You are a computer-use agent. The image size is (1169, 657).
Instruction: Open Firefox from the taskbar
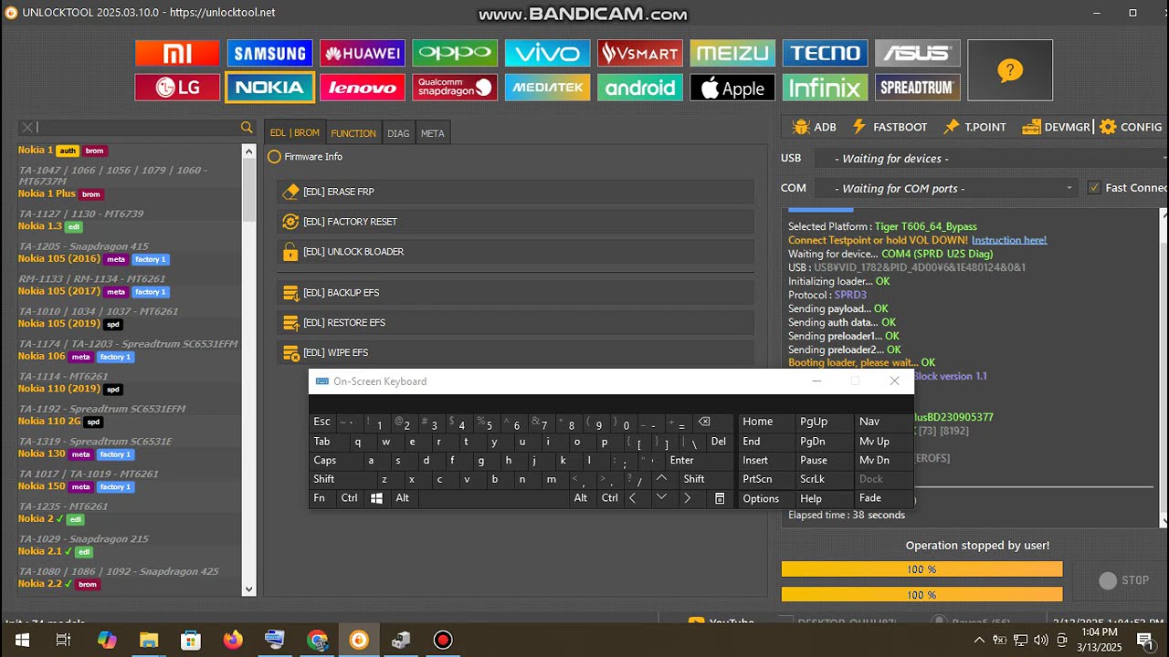coord(233,640)
